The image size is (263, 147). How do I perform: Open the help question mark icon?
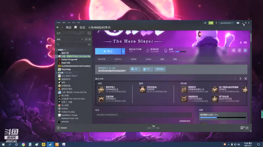pos(216,23)
